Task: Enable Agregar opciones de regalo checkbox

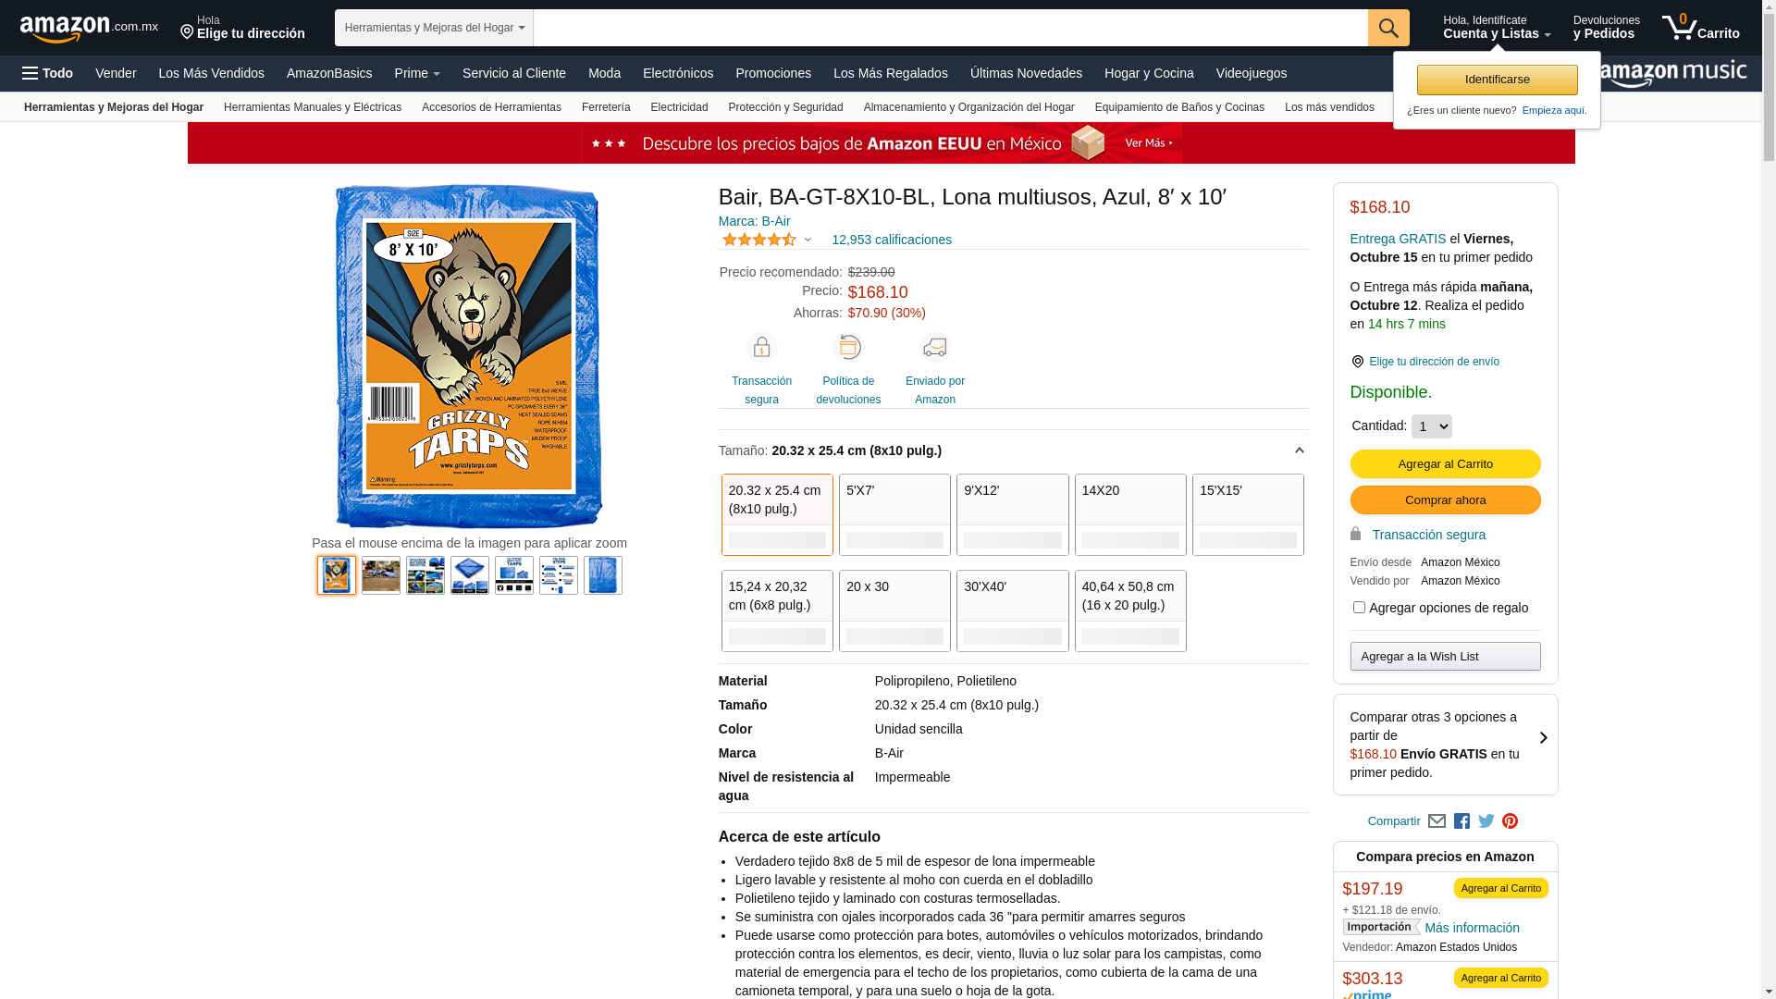Action: coord(1359,608)
